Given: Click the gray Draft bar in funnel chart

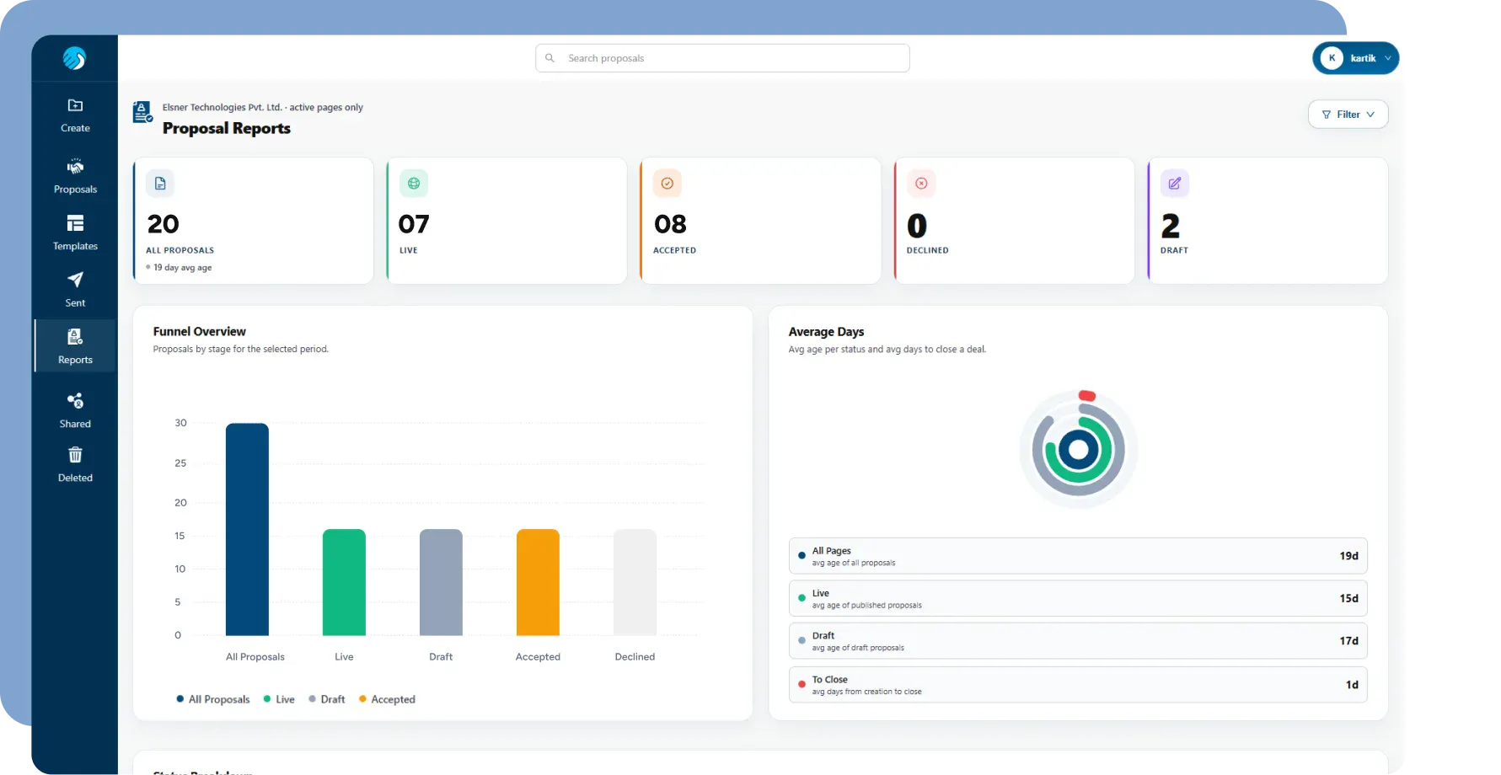Looking at the screenshot, I should click(x=441, y=582).
